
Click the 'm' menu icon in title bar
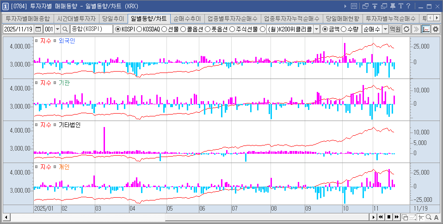click(354, 6)
